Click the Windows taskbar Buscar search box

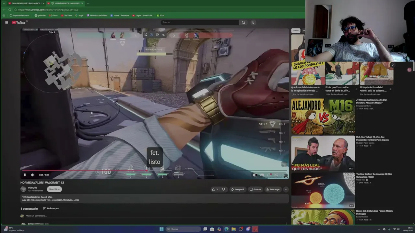pos(183,229)
